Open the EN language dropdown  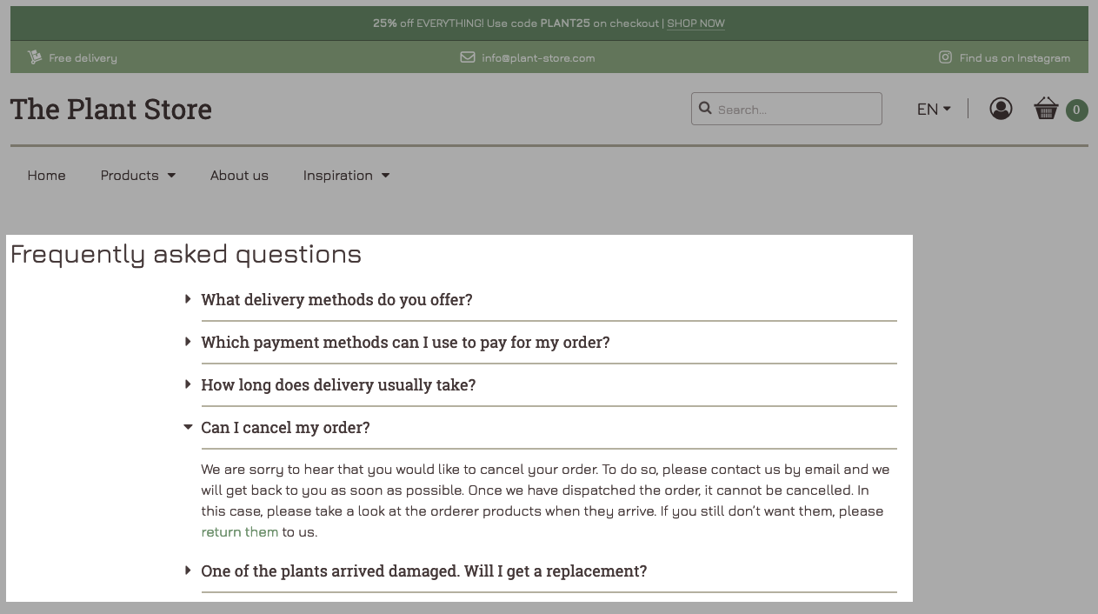pyautogui.click(x=932, y=109)
